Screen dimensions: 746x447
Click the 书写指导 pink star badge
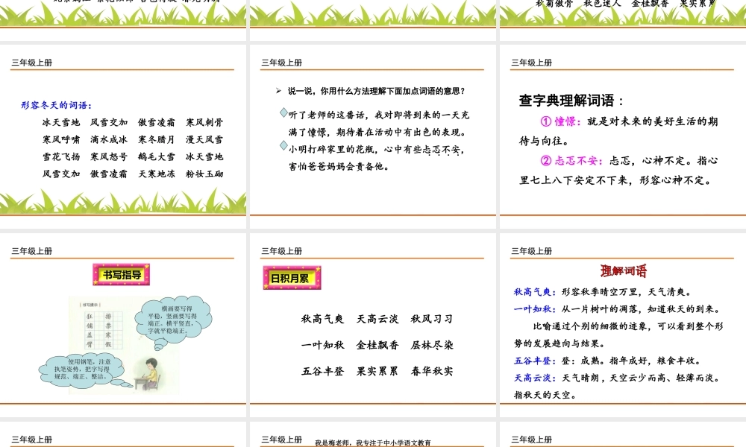click(x=122, y=275)
